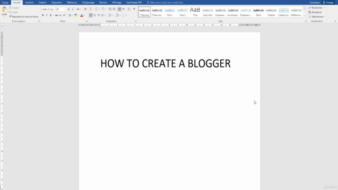Image resolution: width=338 pixels, height=190 pixels.
Task: Click the Partager share button
Action: tap(328, 2)
